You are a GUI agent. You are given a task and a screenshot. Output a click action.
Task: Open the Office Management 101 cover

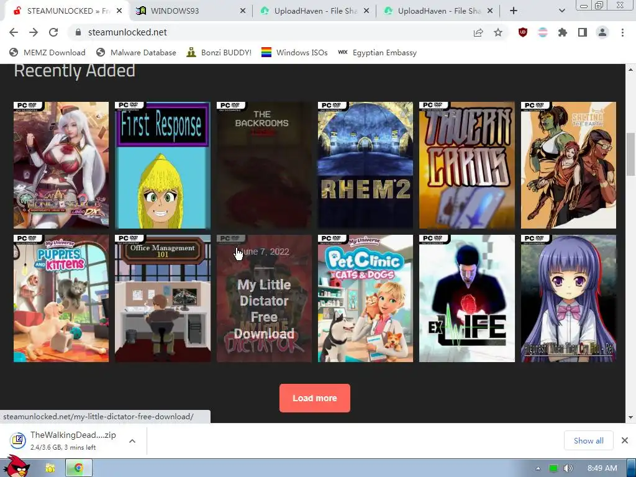point(163,298)
